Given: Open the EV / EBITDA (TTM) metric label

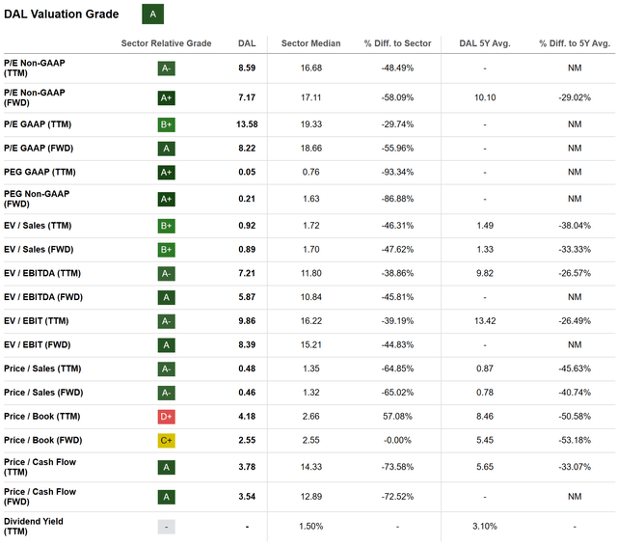Looking at the screenshot, I should (x=42, y=273).
